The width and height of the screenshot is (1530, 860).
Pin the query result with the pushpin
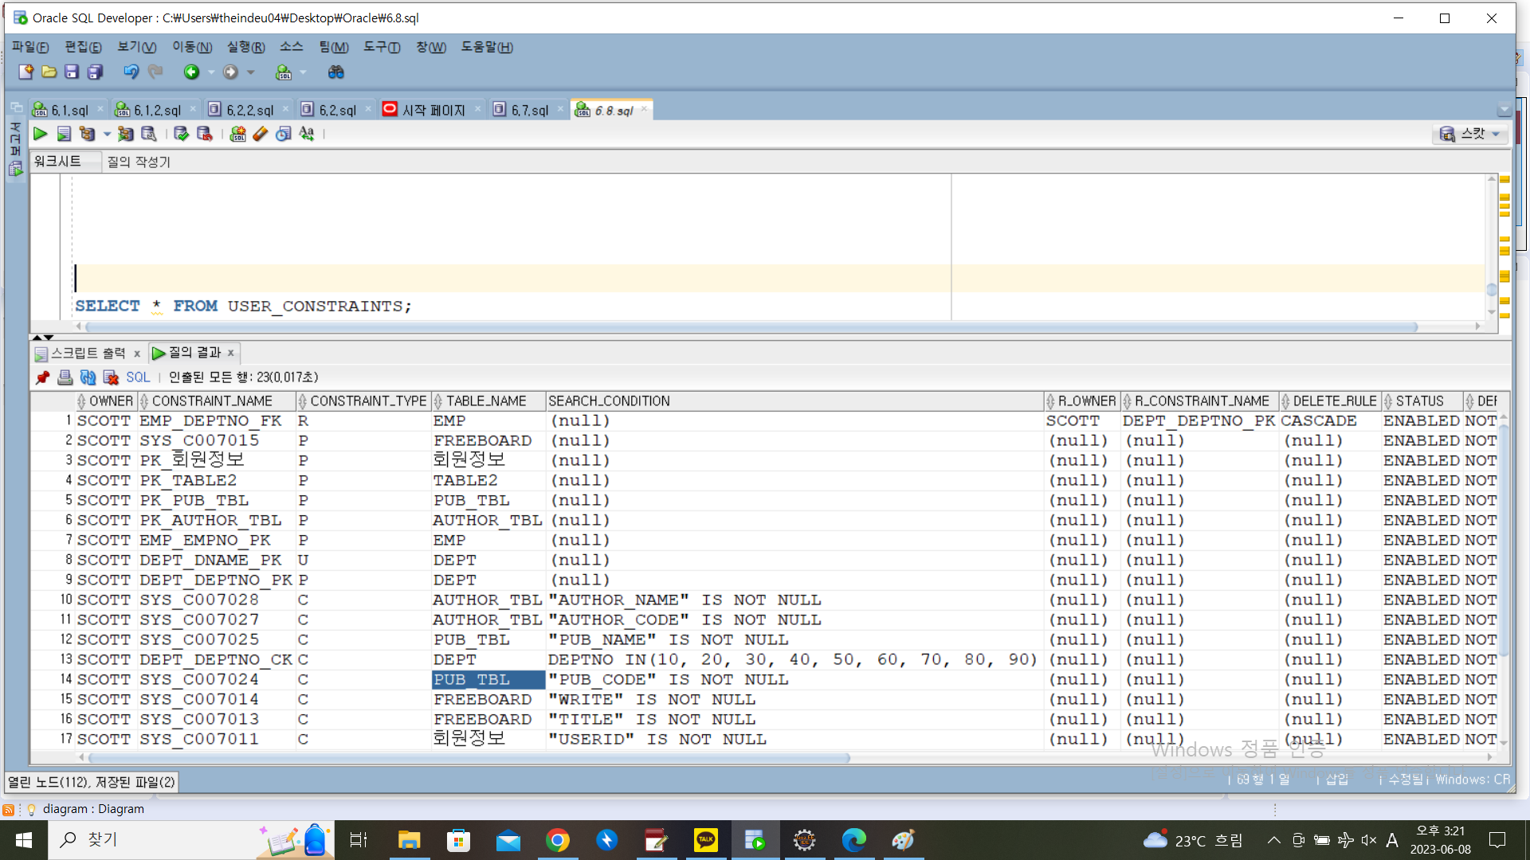pyautogui.click(x=42, y=377)
